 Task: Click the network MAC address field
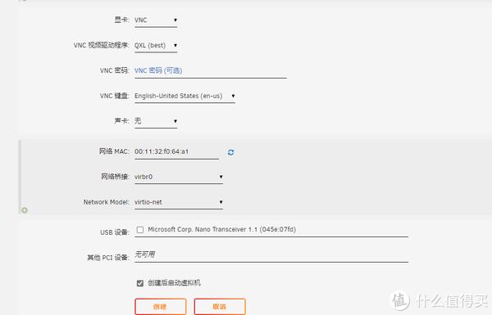(176, 152)
